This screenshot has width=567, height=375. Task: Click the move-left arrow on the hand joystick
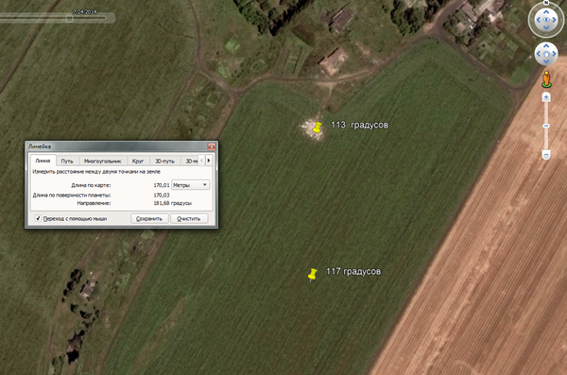coord(539,54)
